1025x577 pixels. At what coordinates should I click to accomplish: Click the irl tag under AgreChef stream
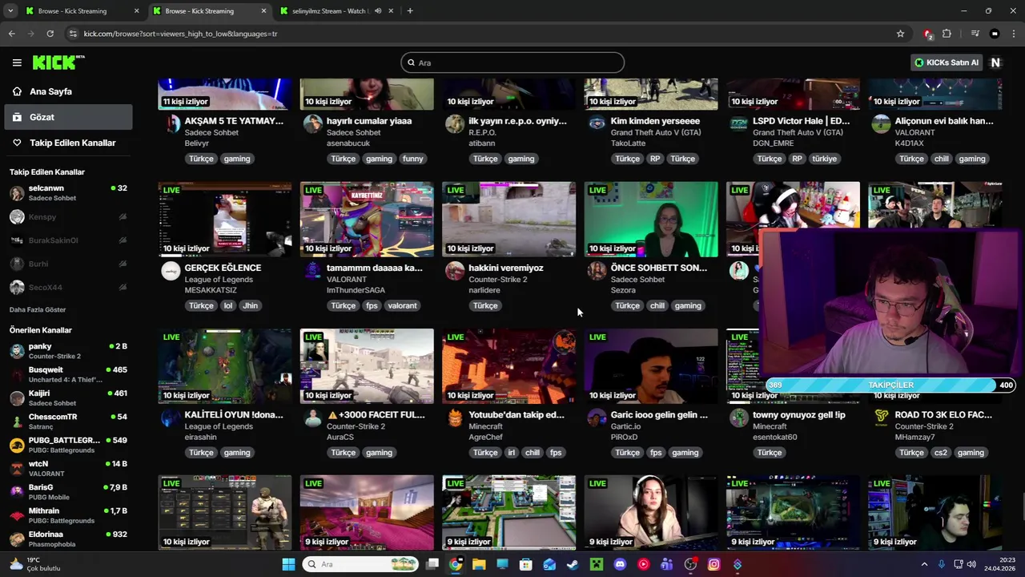click(x=511, y=453)
